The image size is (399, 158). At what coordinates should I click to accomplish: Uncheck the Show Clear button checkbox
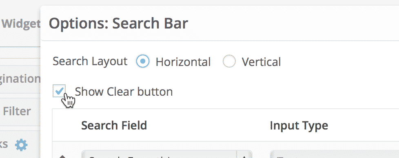click(59, 91)
